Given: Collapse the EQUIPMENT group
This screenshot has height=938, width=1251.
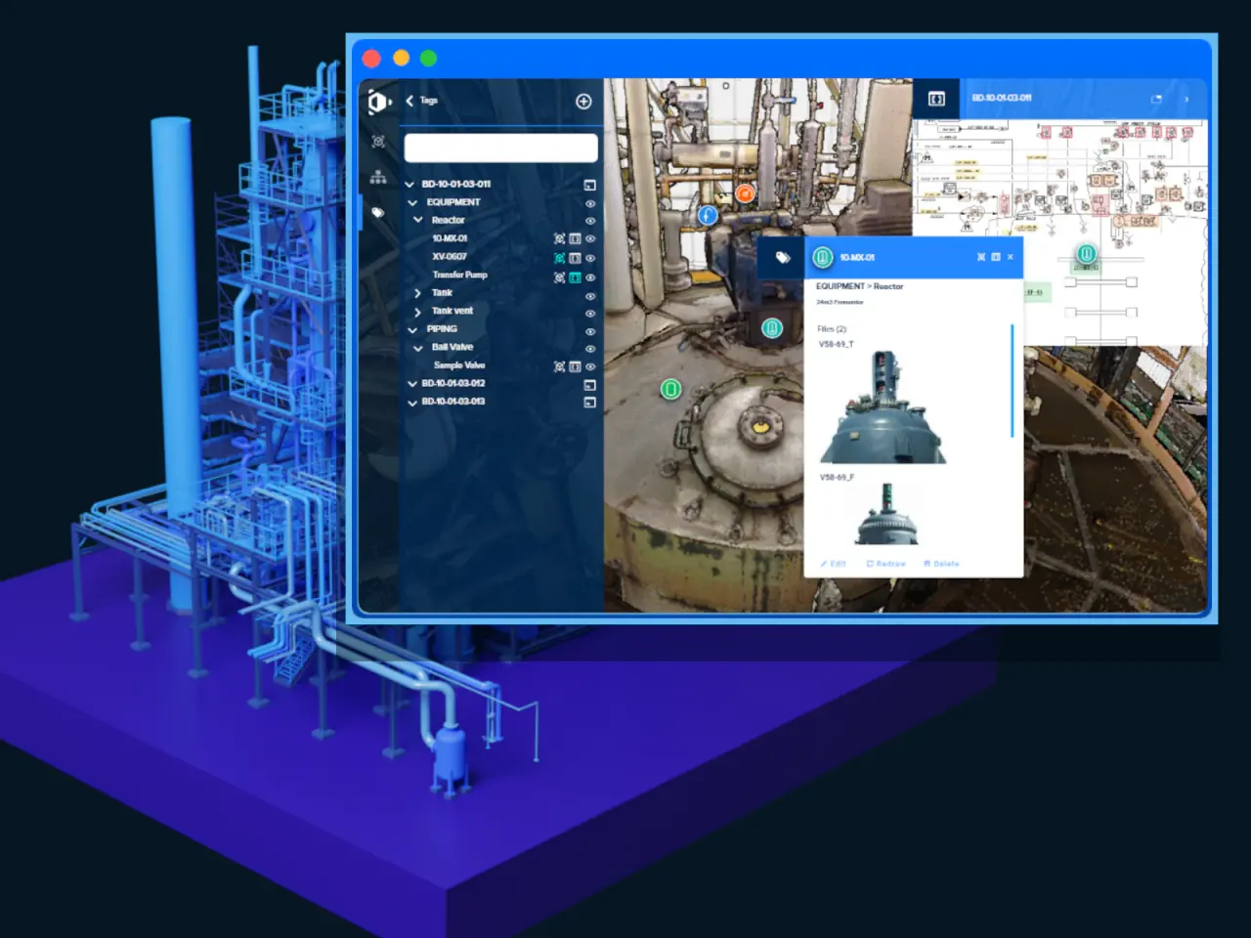Looking at the screenshot, I should 412,202.
